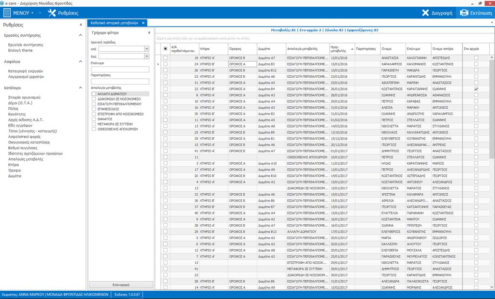Viewport: 495px width, 299px height.
Task: Uncheck Στο αρχείο for ΚΑΡΑΓΙΑΝΝΗΣ ΚΩΣΤΑΝΤΙΝΟΣ row
Action: (x=476, y=89)
